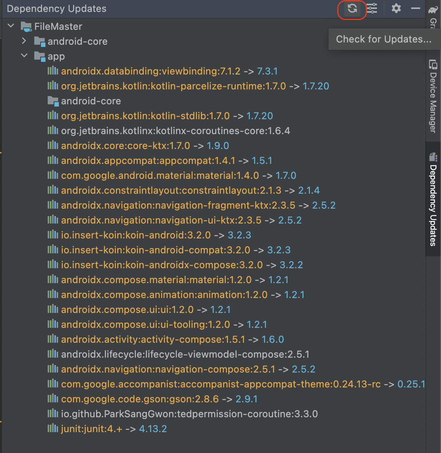Open the Device Manager side tab
This screenshot has height=453, width=441.
point(433,96)
